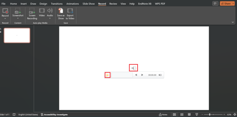Expand the Screenshot dropdown arrow
This screenshot has height=117, width=237.
click(x=18, y=18)
